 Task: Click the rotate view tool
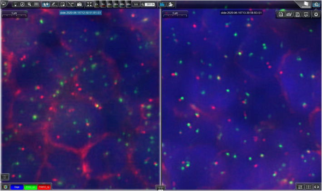click(x=63, y=4)
